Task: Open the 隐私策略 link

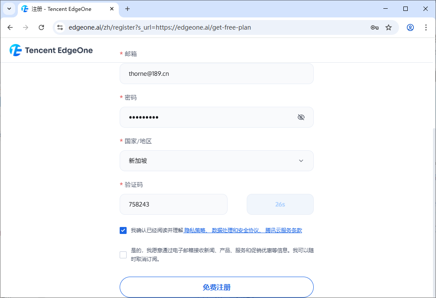Action: (x=195, y=230)
